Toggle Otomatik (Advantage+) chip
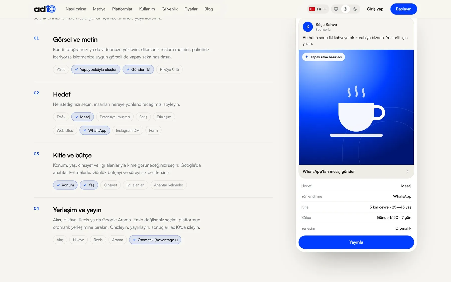The height and width of the screenshot is (282, 451). pos(155,240)
